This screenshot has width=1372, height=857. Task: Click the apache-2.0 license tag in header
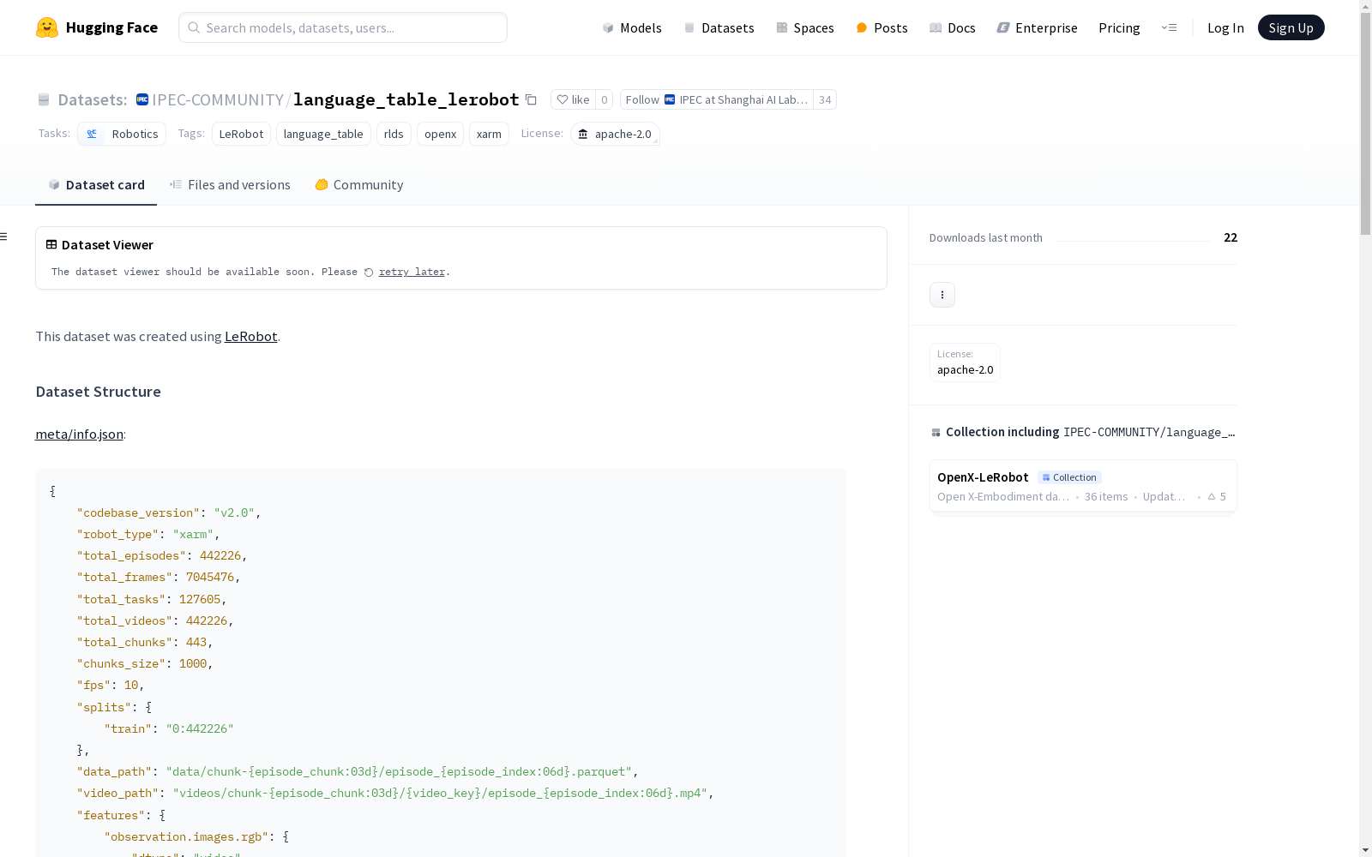(615, 134)
